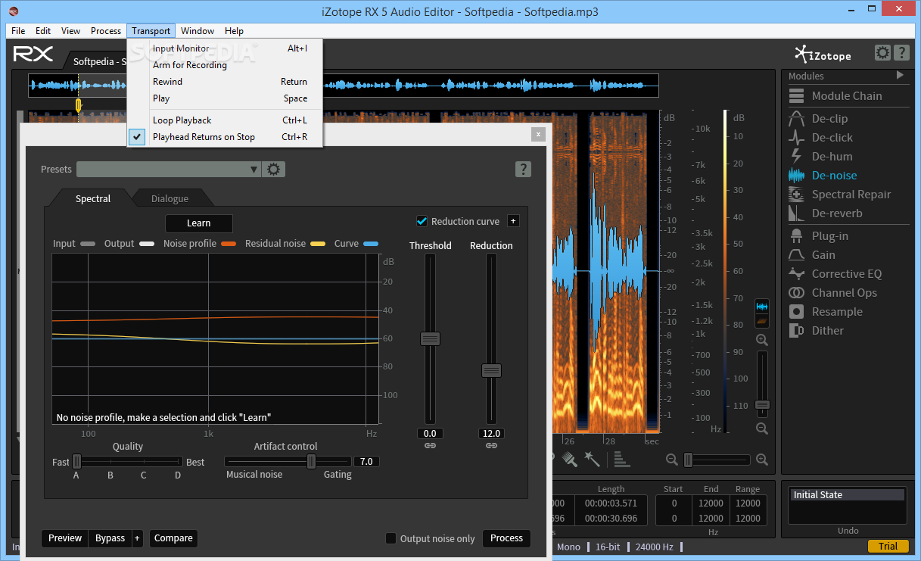Click link icon under Threshold value

[x=430, y=446]
